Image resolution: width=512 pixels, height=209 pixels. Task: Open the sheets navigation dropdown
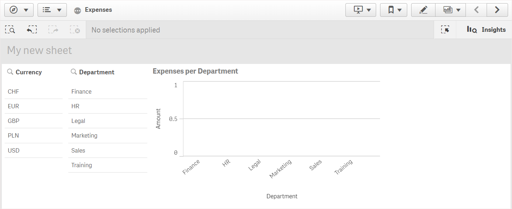point(52,10)
